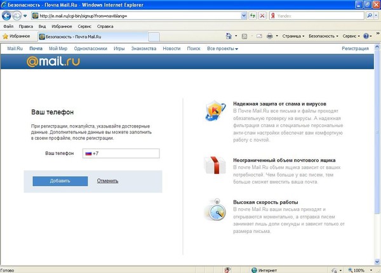Viewport: 381px width, 273px height.
Task: Expand the address bar history dropdown
Action: pyautogui.click(x=244, y=16)
